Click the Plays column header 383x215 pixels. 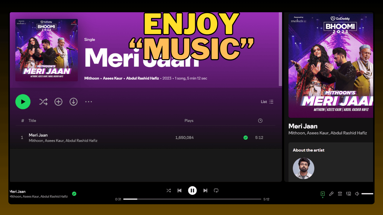coord(189,121)
